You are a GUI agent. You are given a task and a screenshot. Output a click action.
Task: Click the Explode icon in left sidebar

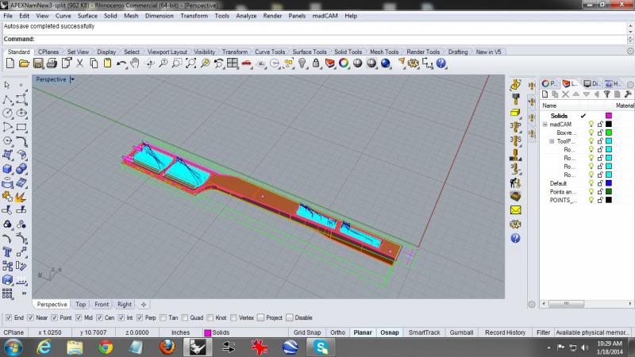point(21,197)
